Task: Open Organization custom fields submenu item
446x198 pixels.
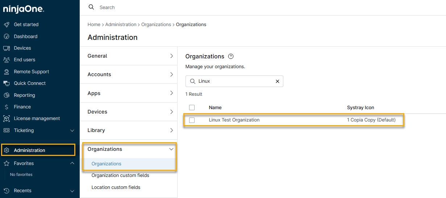Action: click(120, 176)
